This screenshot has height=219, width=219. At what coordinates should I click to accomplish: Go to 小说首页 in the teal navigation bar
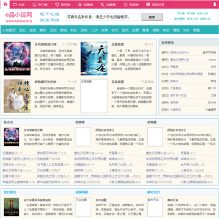pos(9,30)
